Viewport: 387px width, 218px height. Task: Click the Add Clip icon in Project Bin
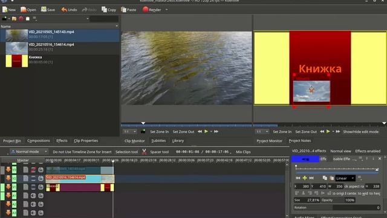coord(4,19)
